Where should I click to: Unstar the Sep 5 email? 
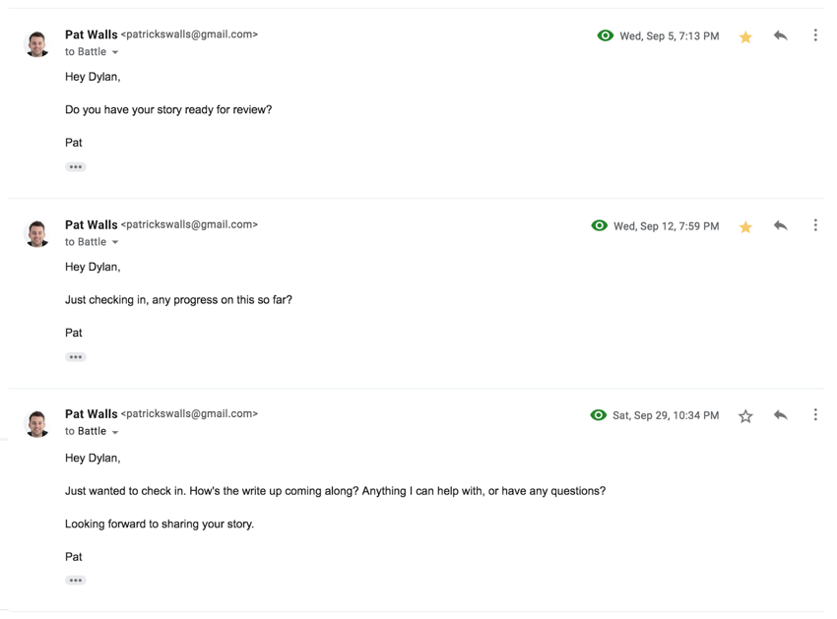point(745,35)
